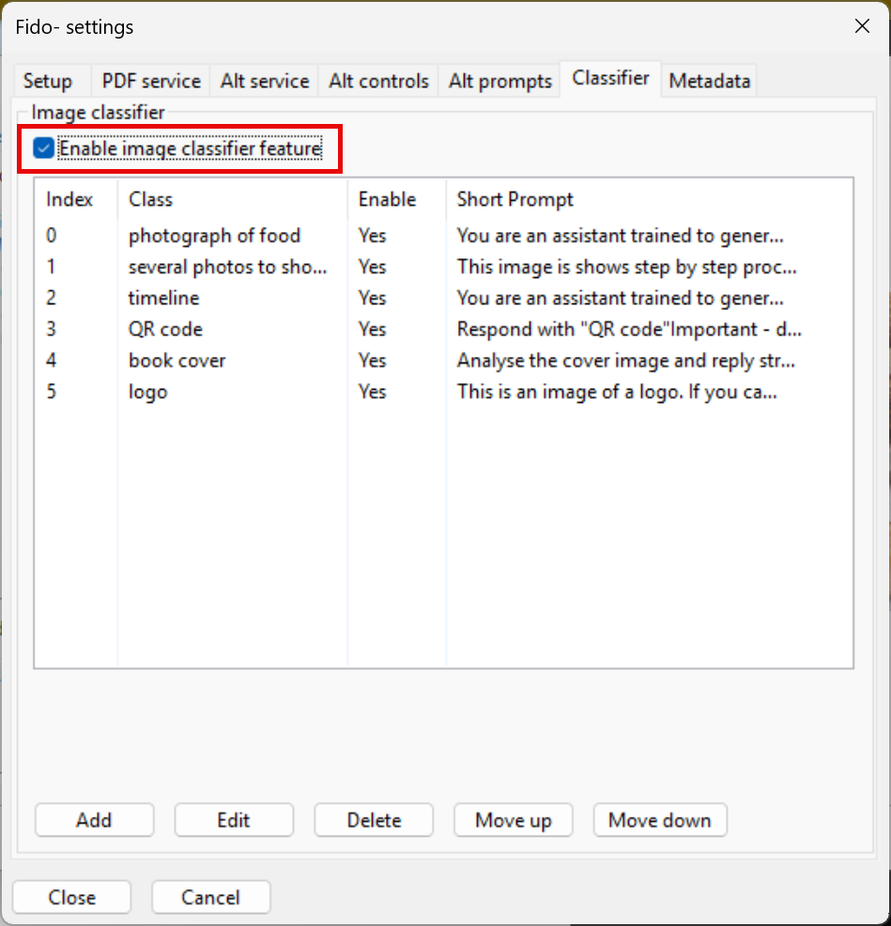The image size is (891, 926).
Task: Click the Short Prompt column header
Action: 650,200
